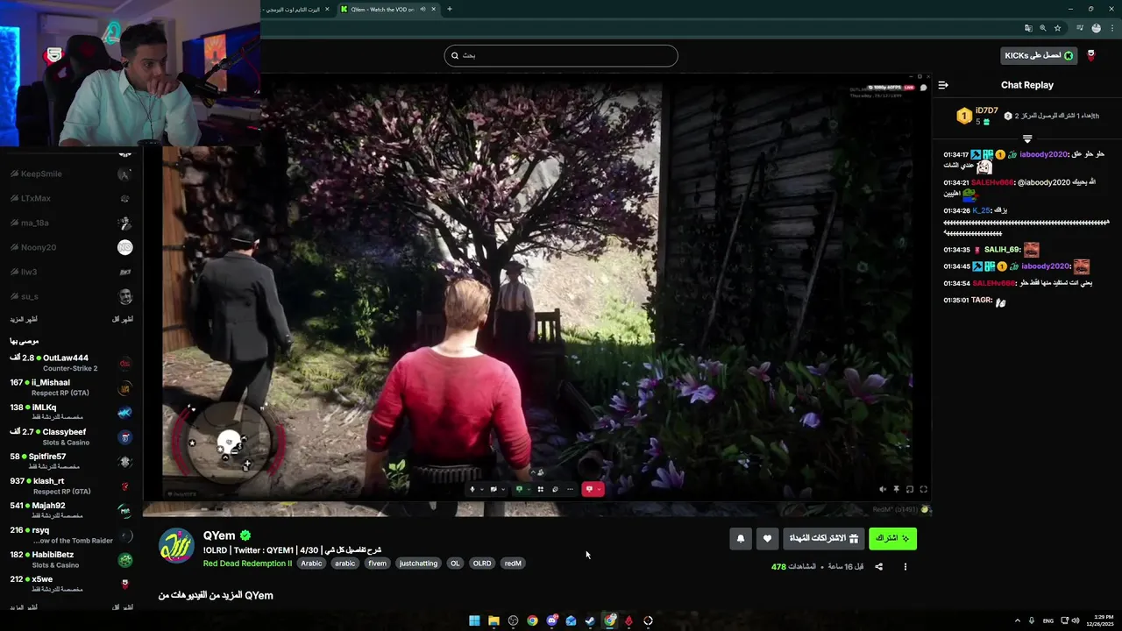This screenshot has width=1122, height=631.
Task: Expand the green screen-share dropdown arrow
Action: click(529, 489)
